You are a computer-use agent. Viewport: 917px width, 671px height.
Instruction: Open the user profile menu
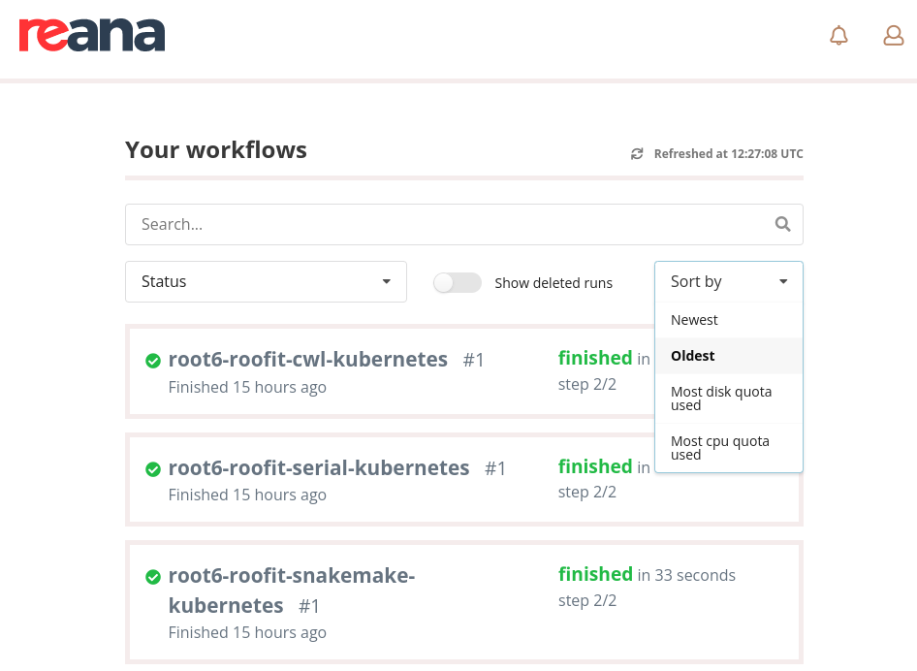click(893, 35)
